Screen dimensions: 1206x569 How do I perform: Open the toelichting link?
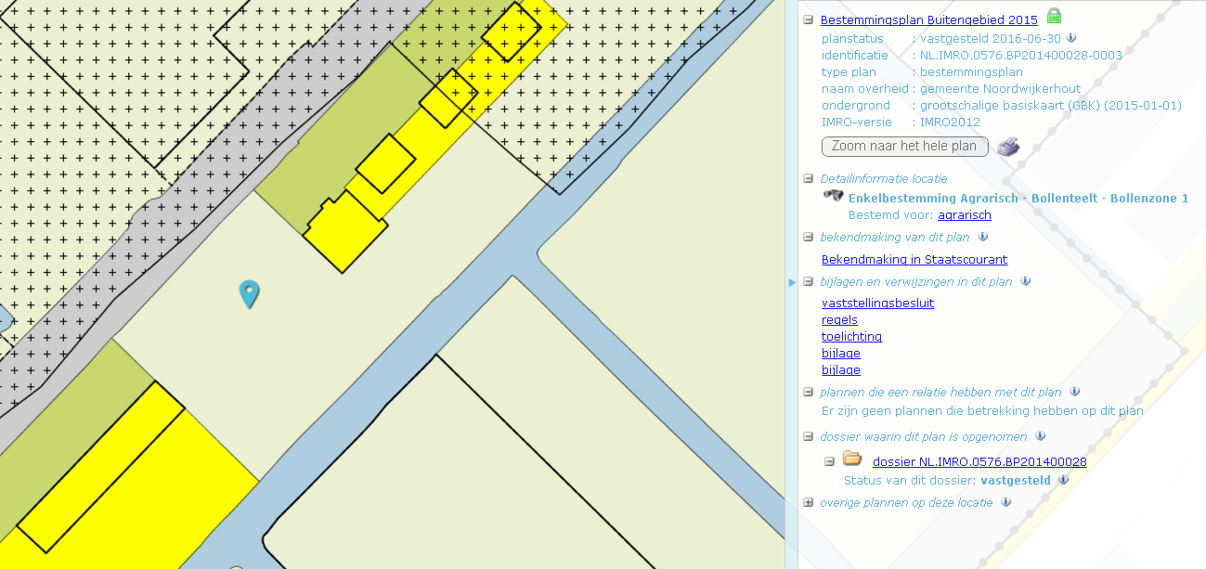point(851,336)
